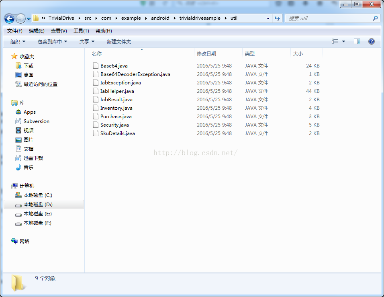Image resolution: width=384 pixels, height=297 pixels.
Task: Select the SkuDetails.java file icon
Action: point(96,133)
